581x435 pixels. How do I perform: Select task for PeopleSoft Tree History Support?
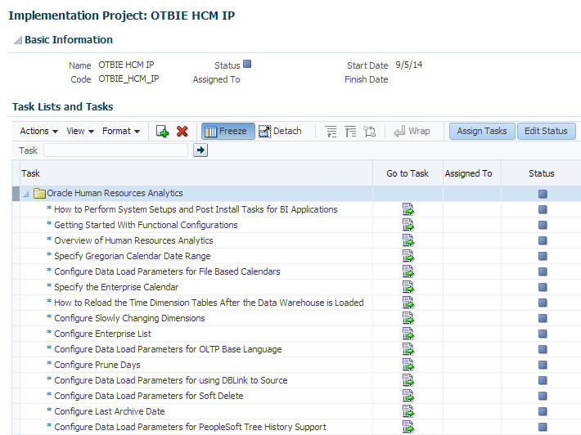click(x=190, y=427)
